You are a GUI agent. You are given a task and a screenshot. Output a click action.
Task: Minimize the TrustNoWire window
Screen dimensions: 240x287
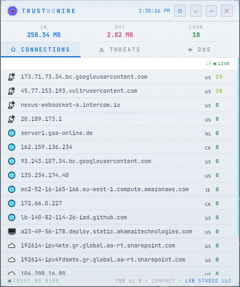tap(211, 11)
